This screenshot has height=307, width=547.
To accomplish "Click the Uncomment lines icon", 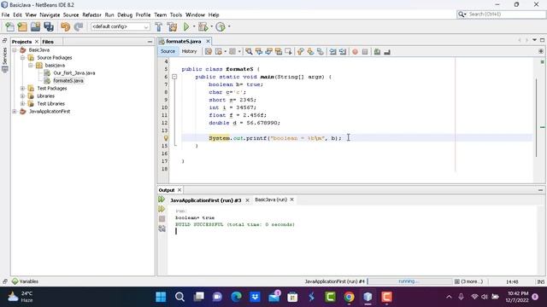I will tap(387, 51).
